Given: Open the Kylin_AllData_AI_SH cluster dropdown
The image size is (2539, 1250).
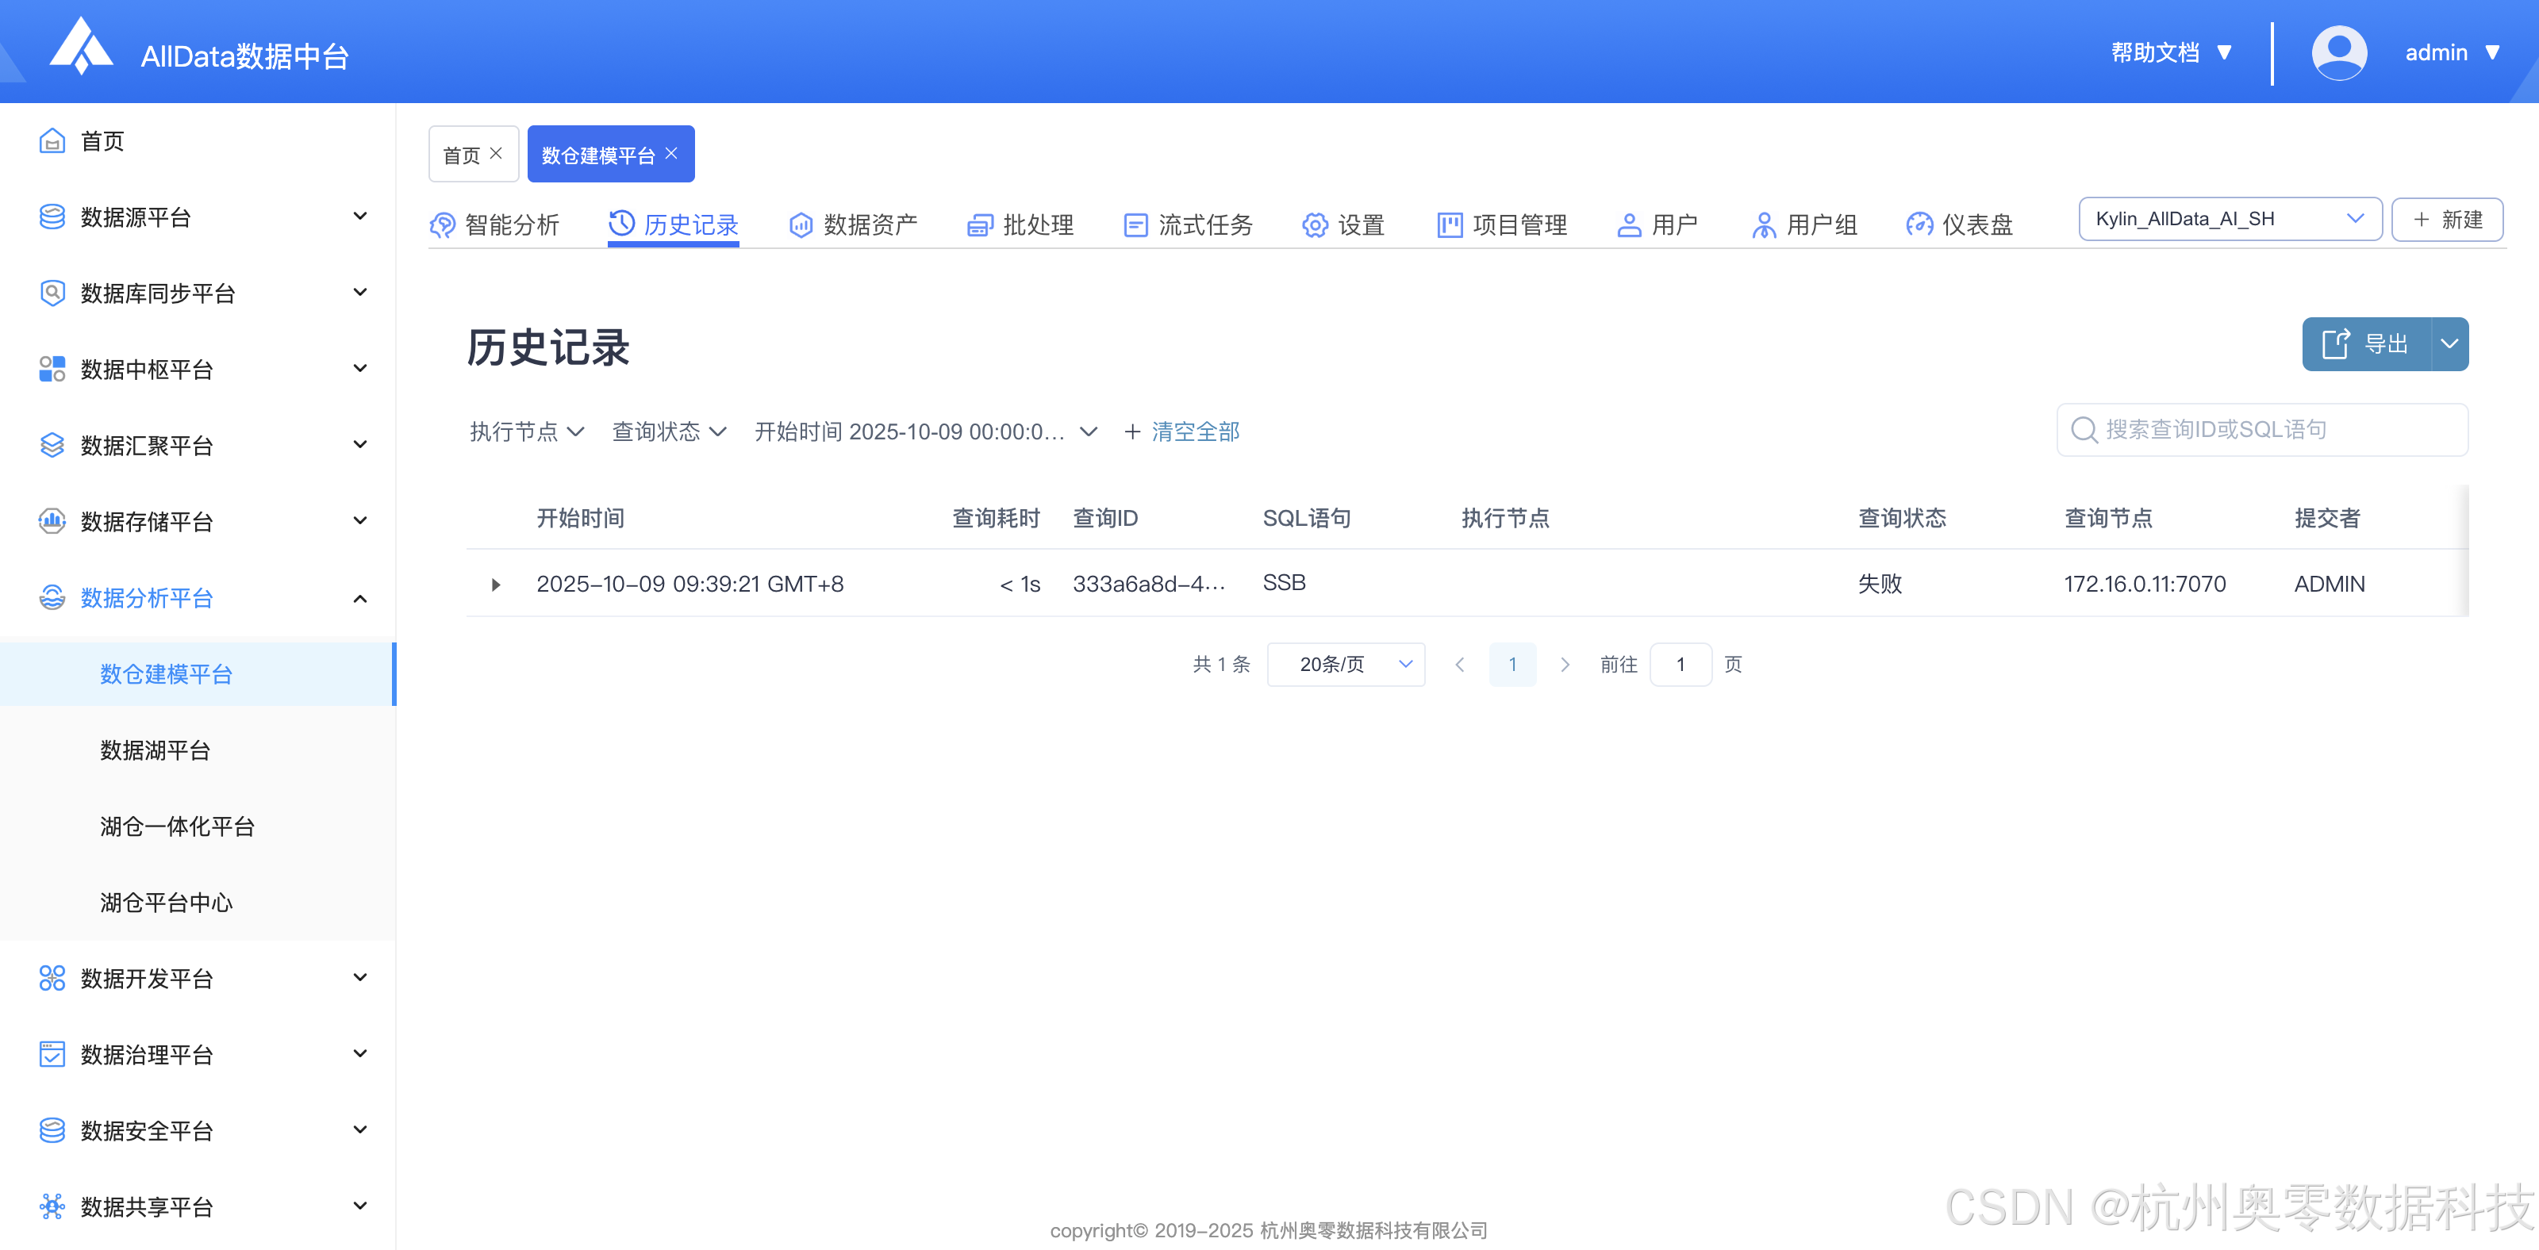Looking at the screenshot, I should click(x=2230, y=219).
